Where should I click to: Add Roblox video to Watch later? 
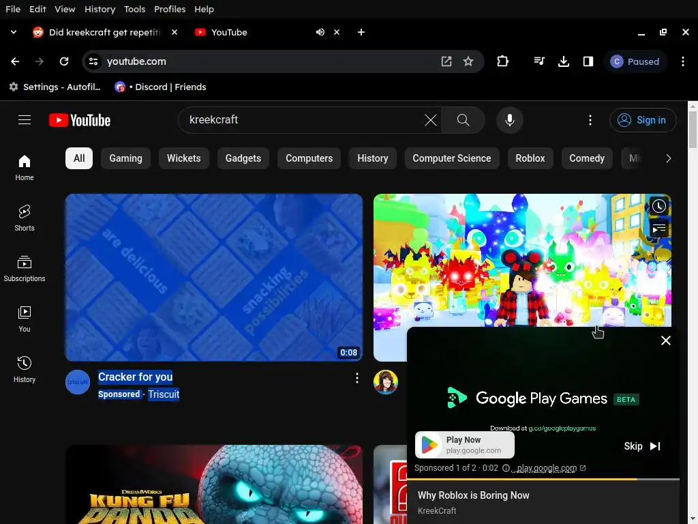pyautogui.click(x=659, y=206)
